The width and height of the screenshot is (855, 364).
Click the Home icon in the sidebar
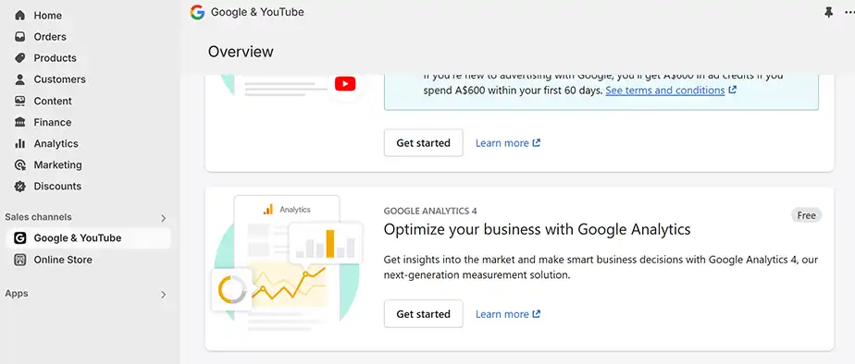click(x=20, y=15)
